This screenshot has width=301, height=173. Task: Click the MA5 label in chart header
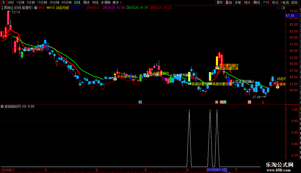(42, 8)
